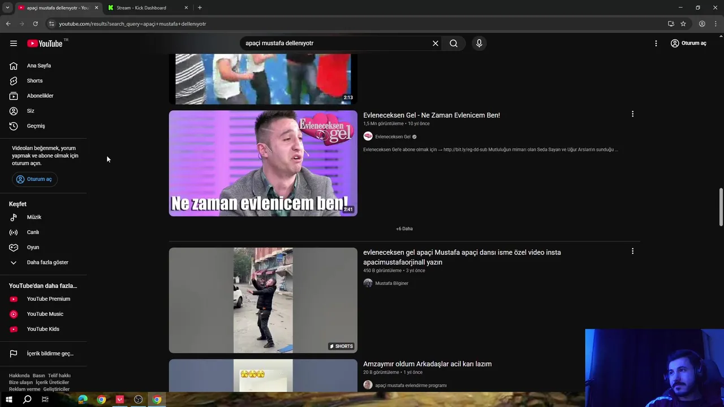Open options menu for Evleneceksen Gel video
The image size is (724, 407).
click(x=632, y=114)
